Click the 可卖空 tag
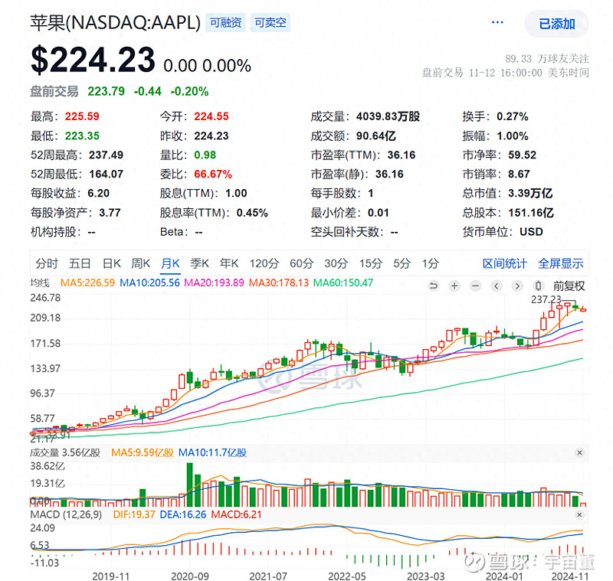The width and height of the screenshot is (613, 581). point(270,23)
